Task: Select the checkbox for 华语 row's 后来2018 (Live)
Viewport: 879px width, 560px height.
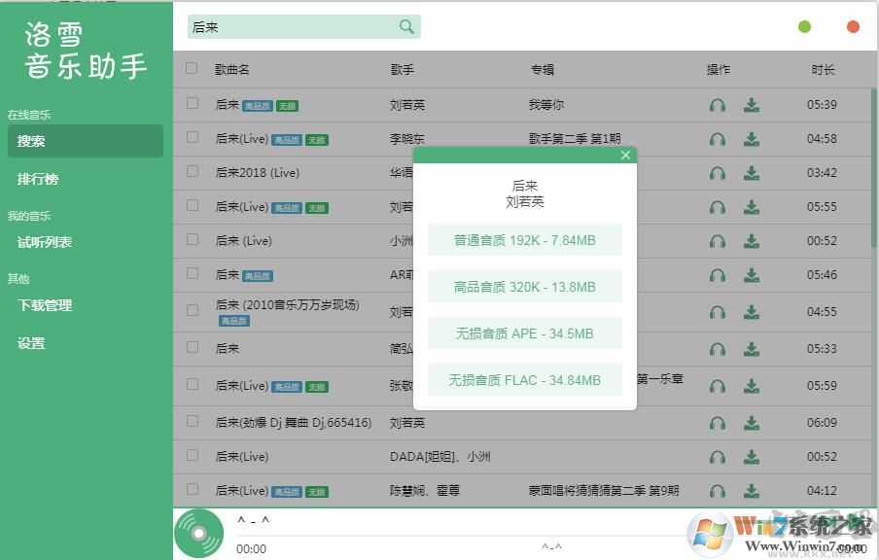Action: pyautogui.click(x=192, y=172)
